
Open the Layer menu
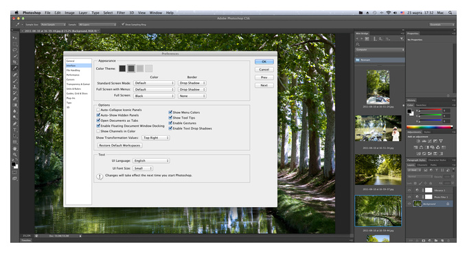click(x=83, y=13)
